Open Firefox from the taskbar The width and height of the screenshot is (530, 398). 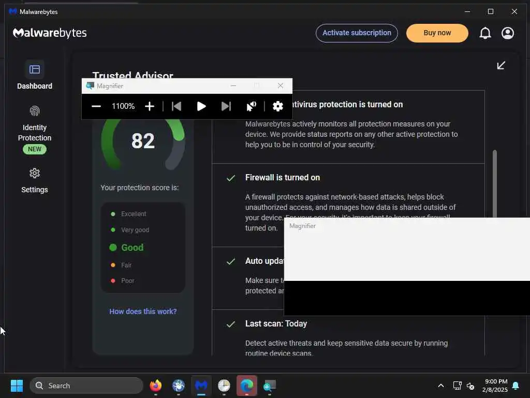click(155, 386)
